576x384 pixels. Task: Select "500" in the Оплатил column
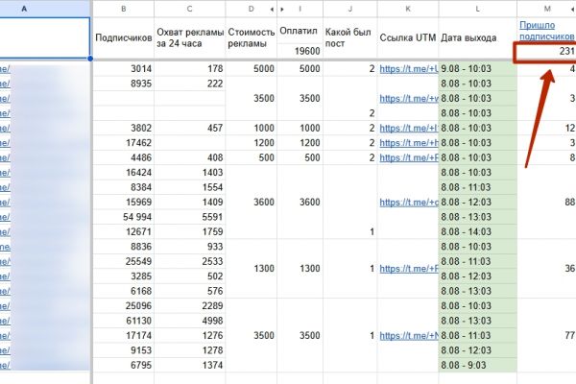[300, 157]
